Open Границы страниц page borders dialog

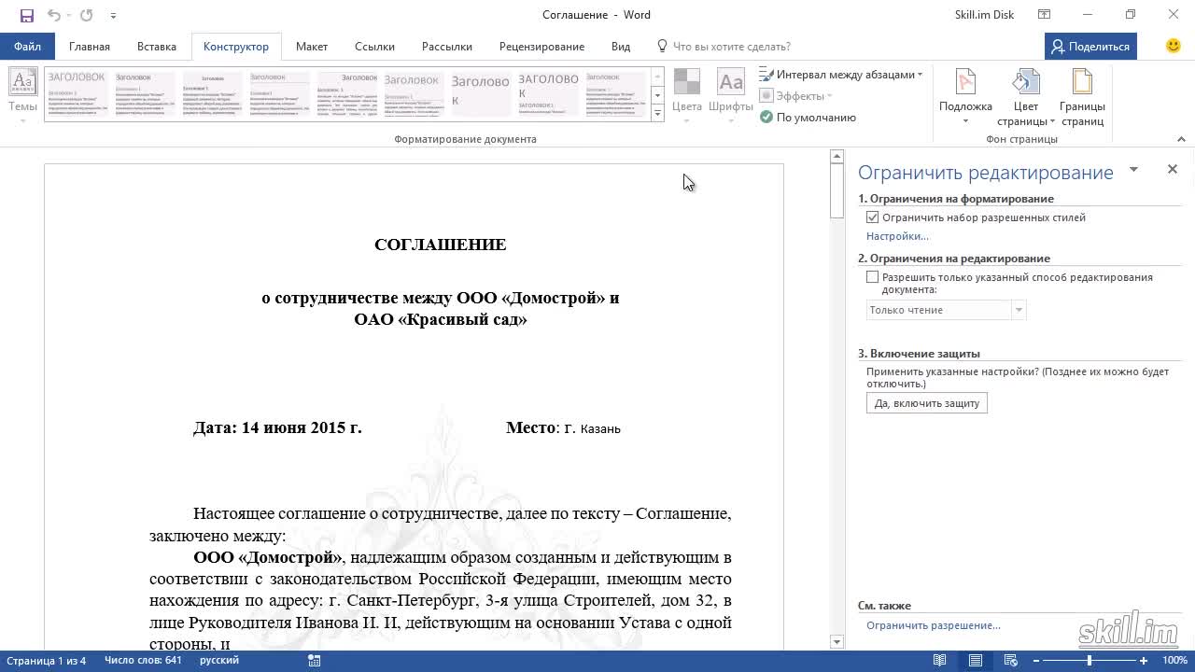coord(1082,95)
